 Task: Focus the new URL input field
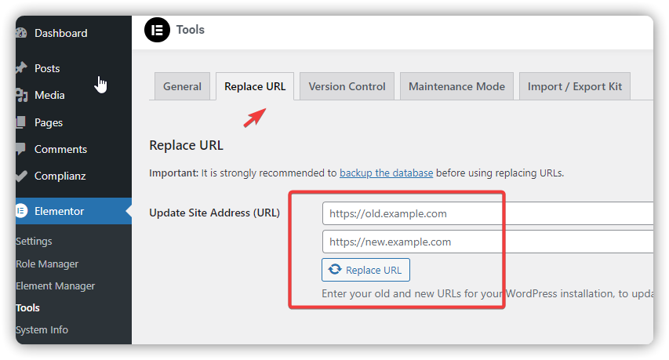[488, 242]
